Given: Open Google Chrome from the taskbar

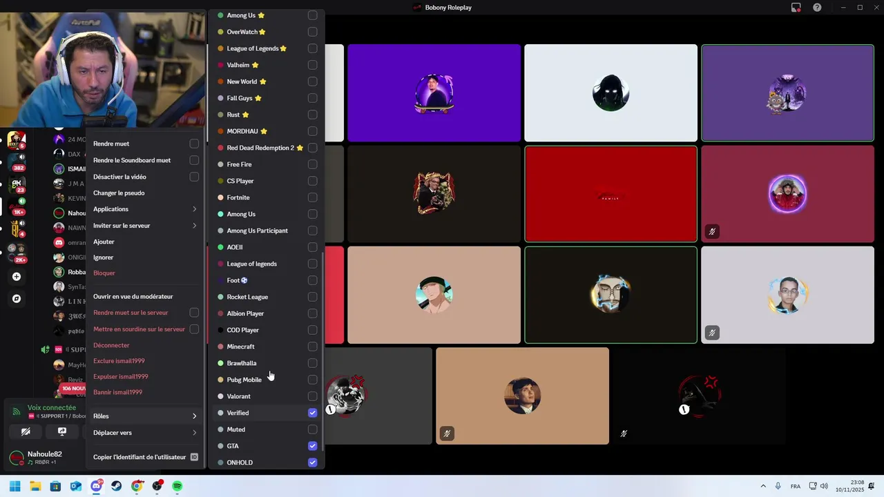Looking at the screenshot, I should click(137, 487).
